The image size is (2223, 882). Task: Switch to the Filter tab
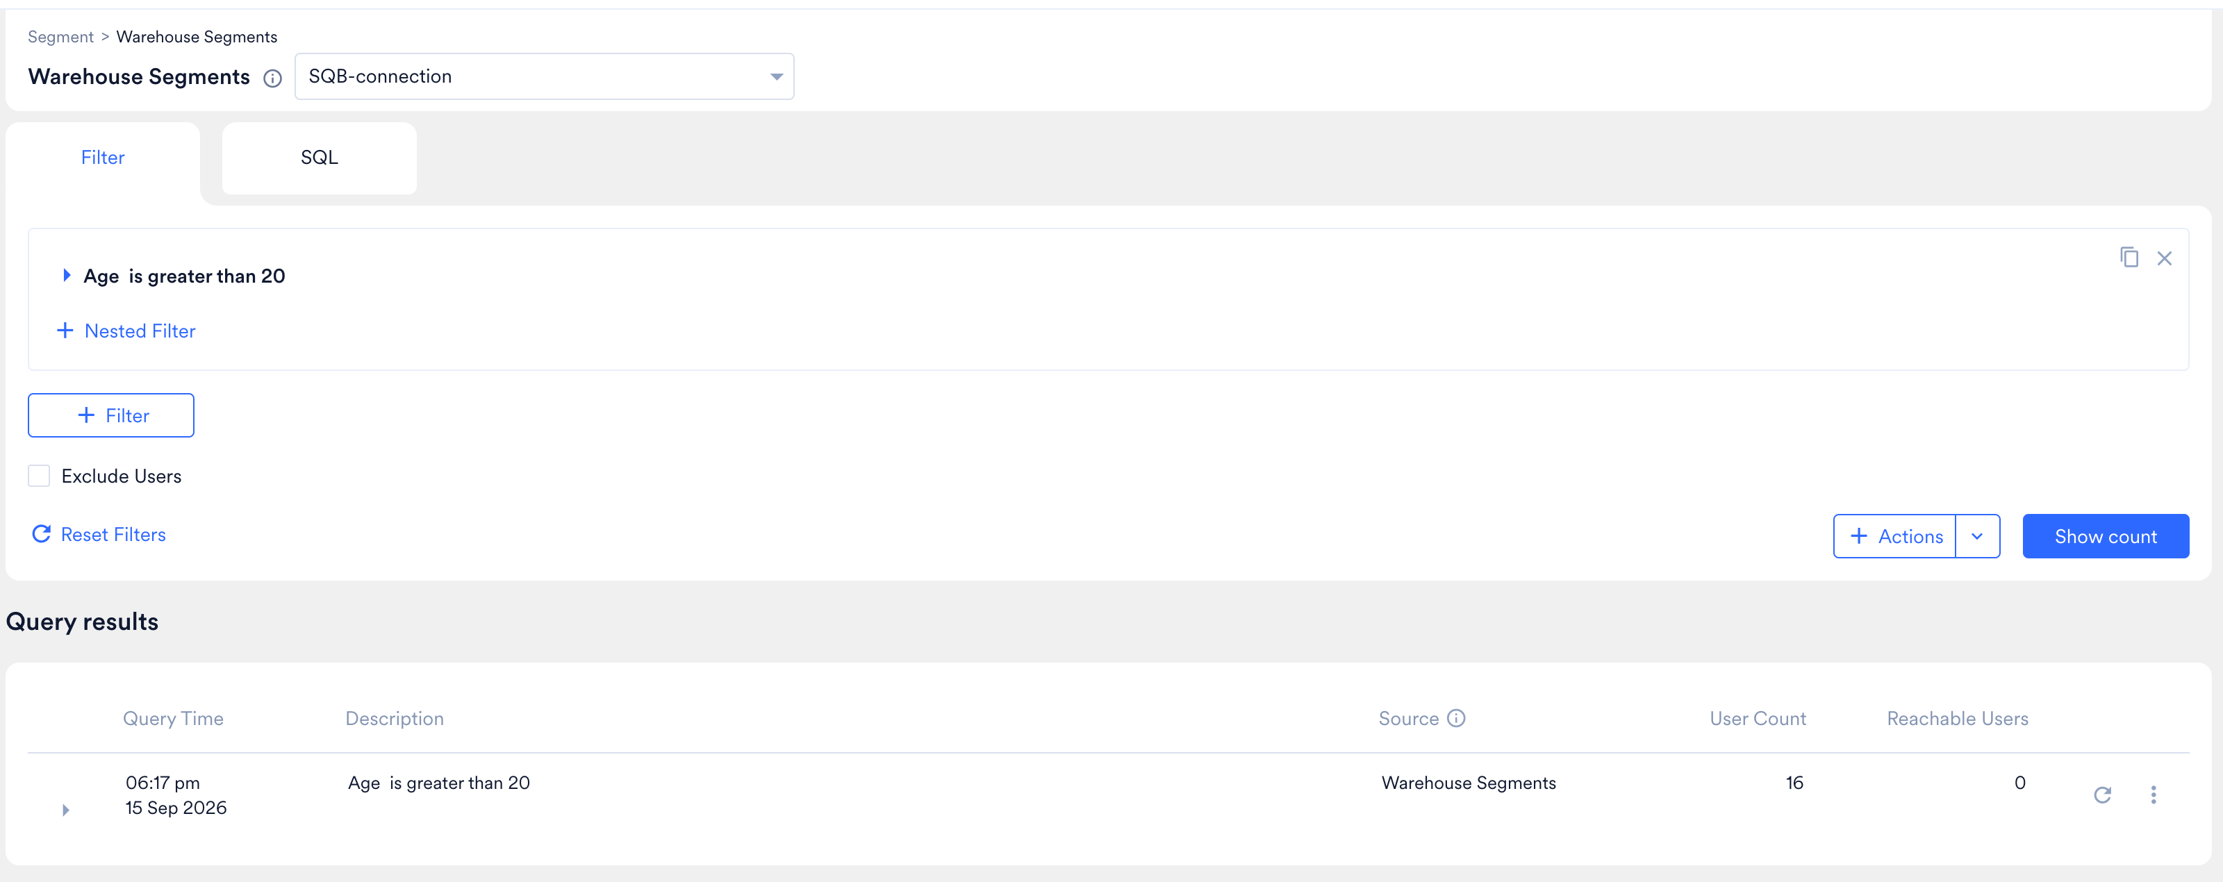coord(103,158)
